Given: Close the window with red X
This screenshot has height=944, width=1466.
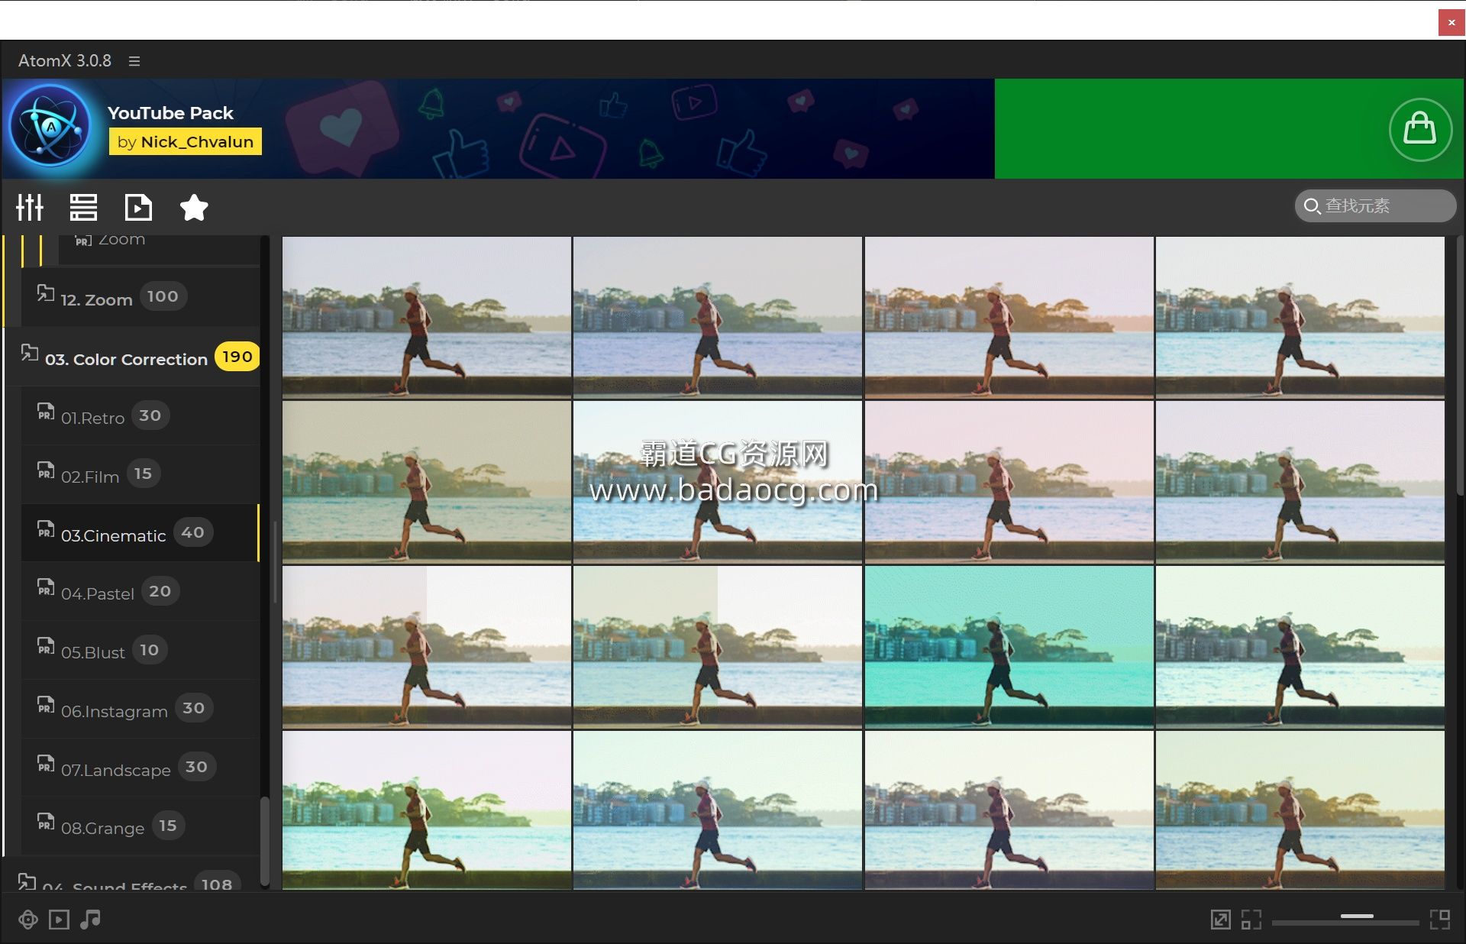Looking at the screenshot, I should point(1451,22).
